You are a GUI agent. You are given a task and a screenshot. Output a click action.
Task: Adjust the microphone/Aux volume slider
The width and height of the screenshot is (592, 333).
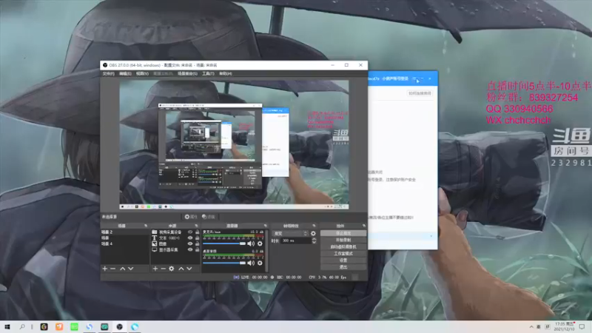tap(224, 243)
